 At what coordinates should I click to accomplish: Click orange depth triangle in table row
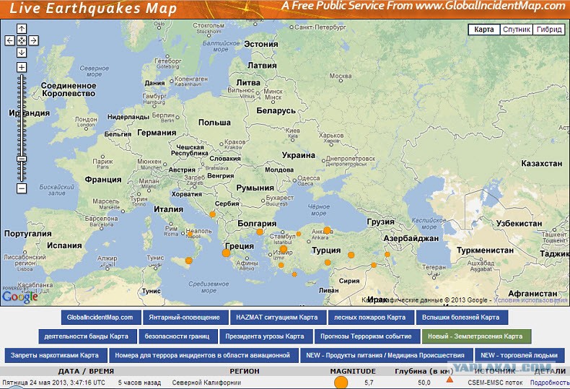pyautogui.click(x=450, y=380)
